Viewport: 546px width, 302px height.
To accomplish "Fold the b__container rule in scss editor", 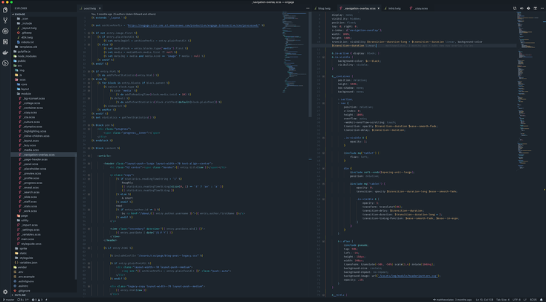I will click(x=323, y=76).
